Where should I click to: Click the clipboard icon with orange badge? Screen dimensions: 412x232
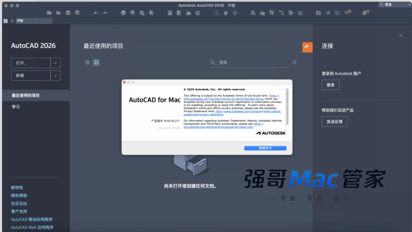coord(365,13)
